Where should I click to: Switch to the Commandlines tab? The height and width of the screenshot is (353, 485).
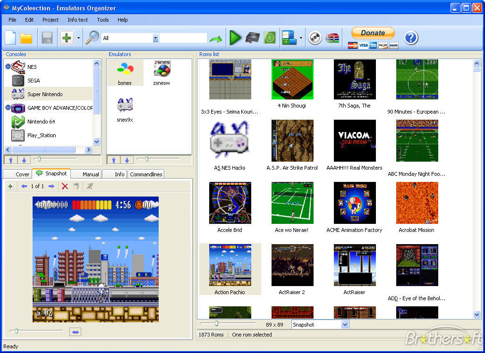click(x=146, y=174)
